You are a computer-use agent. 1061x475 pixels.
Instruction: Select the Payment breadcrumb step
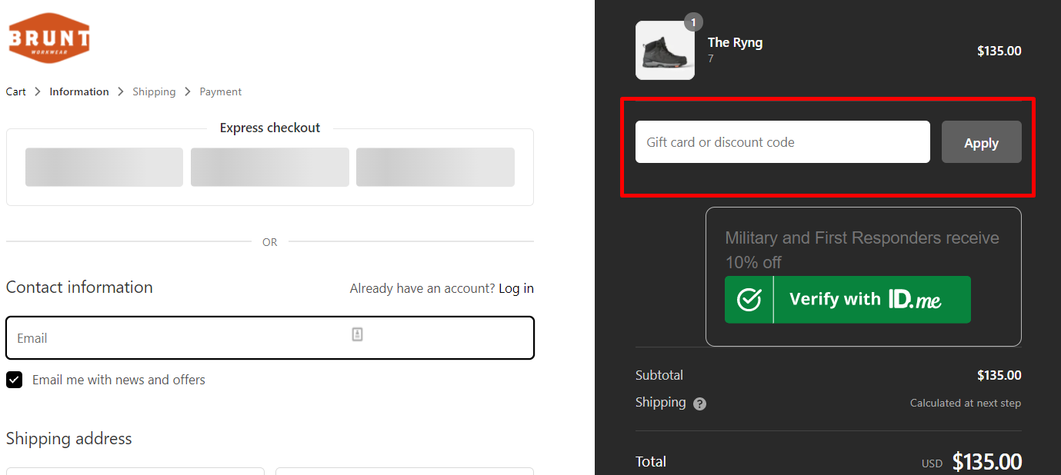(x=221, y=91)
